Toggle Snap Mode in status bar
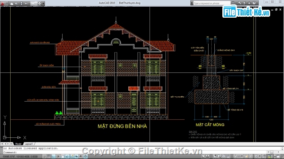Viewport: 284px width, 159px height. click(x=44, y=156)
